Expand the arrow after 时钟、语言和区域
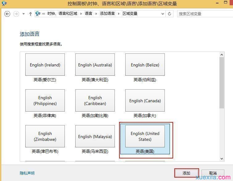The width and height of the screenshot is (233, 181). coord(81,14)
